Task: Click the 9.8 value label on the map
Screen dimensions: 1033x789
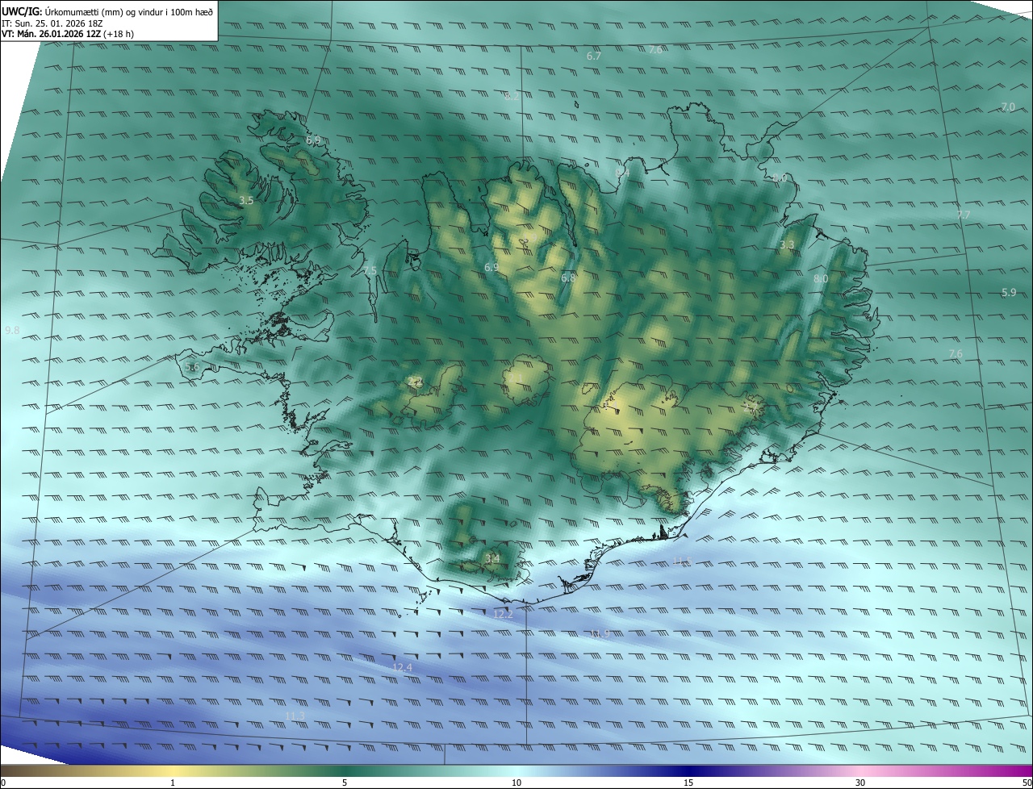Action: pyautogui.click(x=12, y=331)
